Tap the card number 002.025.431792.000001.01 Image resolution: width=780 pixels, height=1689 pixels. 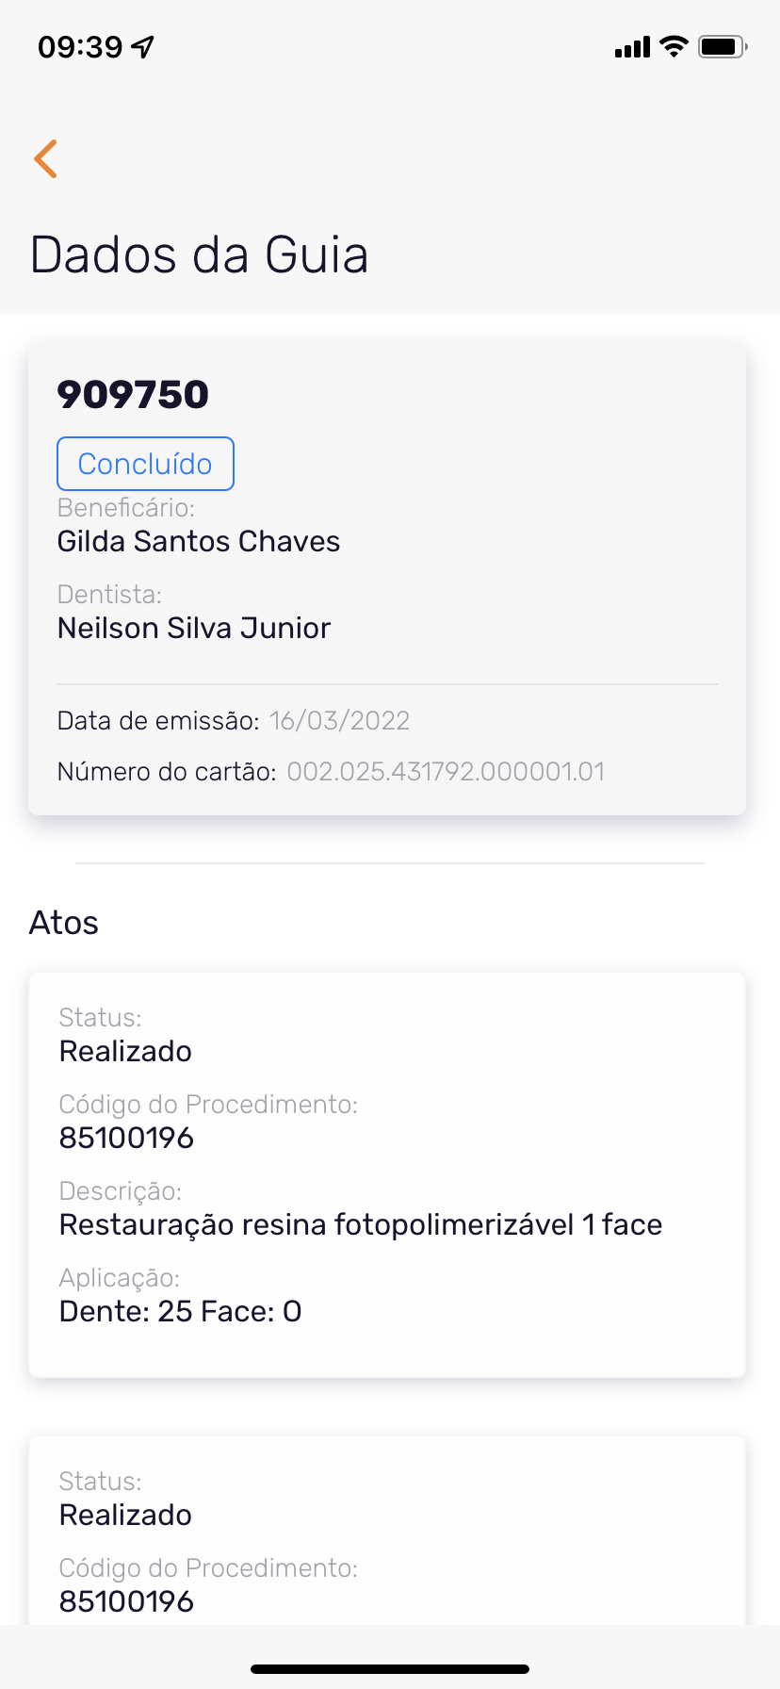point(446,772)
